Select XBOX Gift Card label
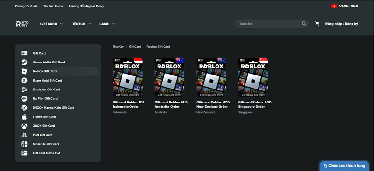The height and width of the screenshot is (171, 374). pos(44,126)
